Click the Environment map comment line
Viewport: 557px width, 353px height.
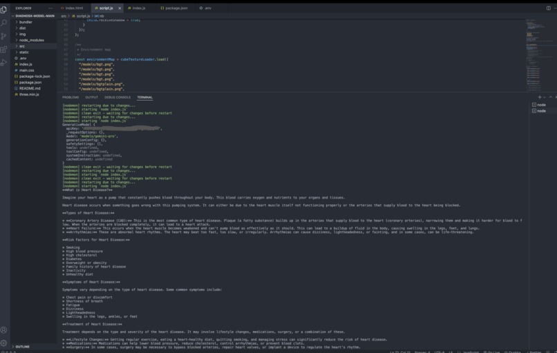[94, 50]
